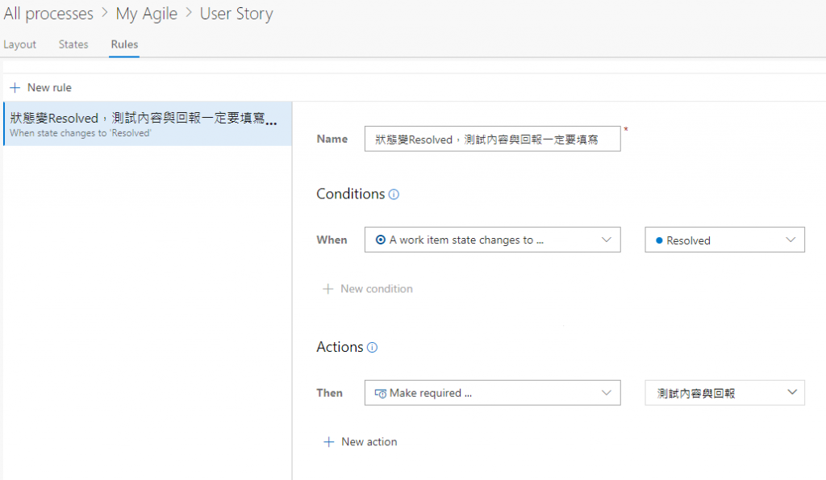Viewport: 826px width, 480px height.
Task: Go to My Agile breadcrumb
Action: [x=147, y=14]
